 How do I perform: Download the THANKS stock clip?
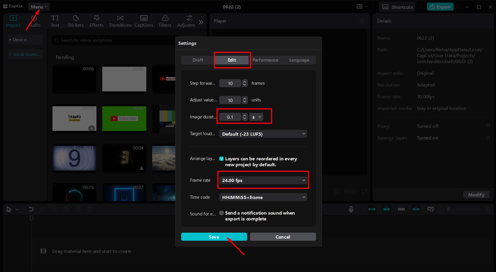(91, 128)
